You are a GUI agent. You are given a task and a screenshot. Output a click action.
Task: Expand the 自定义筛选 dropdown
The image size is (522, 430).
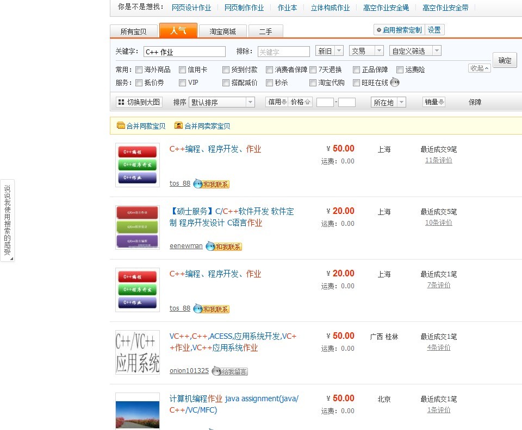(415, 51)
